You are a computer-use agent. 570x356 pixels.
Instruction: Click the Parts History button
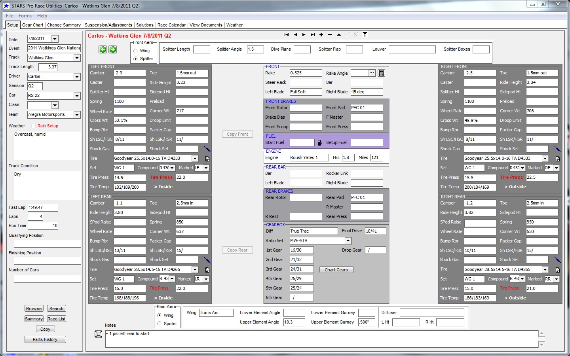coord(45,339)
